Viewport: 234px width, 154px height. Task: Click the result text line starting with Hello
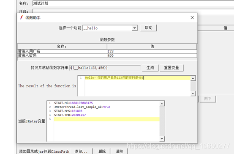click(114, 77)
